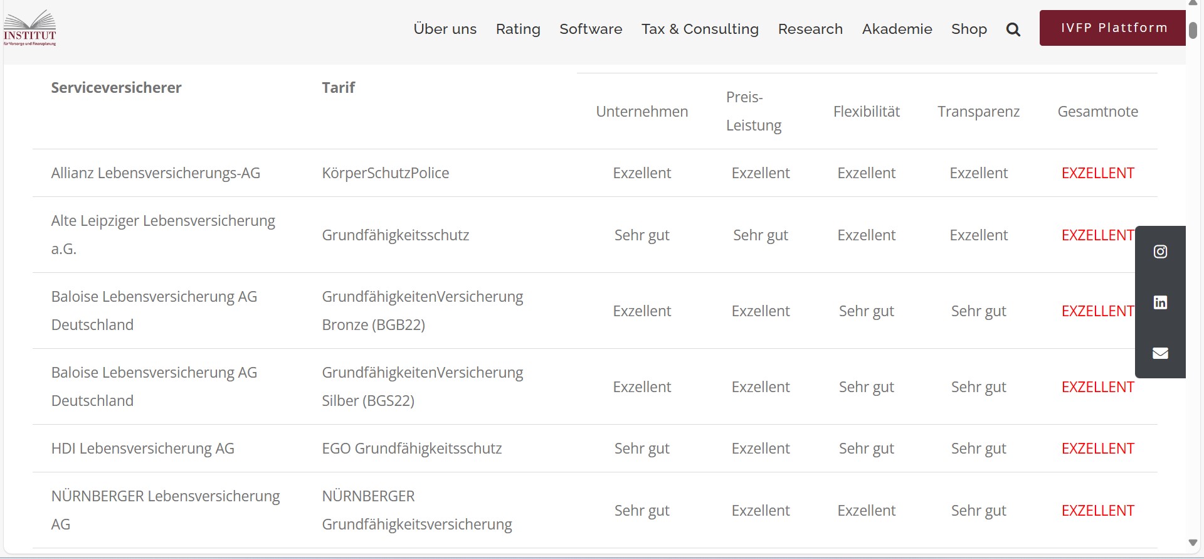Screen dimensions: 1204x559
Task: Click the scrollbar down arrow
Action: (x=1193, y=543)
